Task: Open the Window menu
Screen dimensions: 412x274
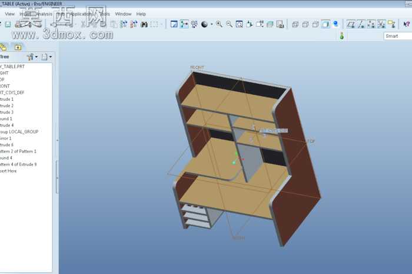Action: point(123,14)
